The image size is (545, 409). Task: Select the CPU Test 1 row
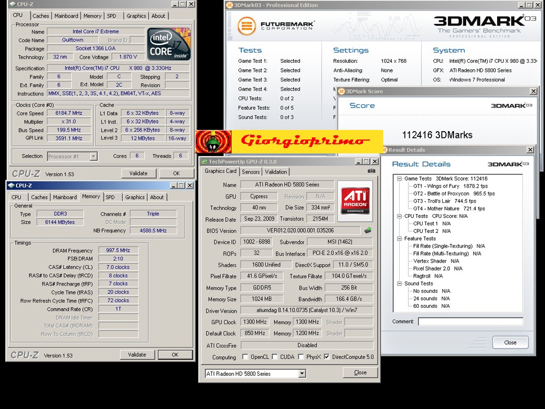point(432,224)
